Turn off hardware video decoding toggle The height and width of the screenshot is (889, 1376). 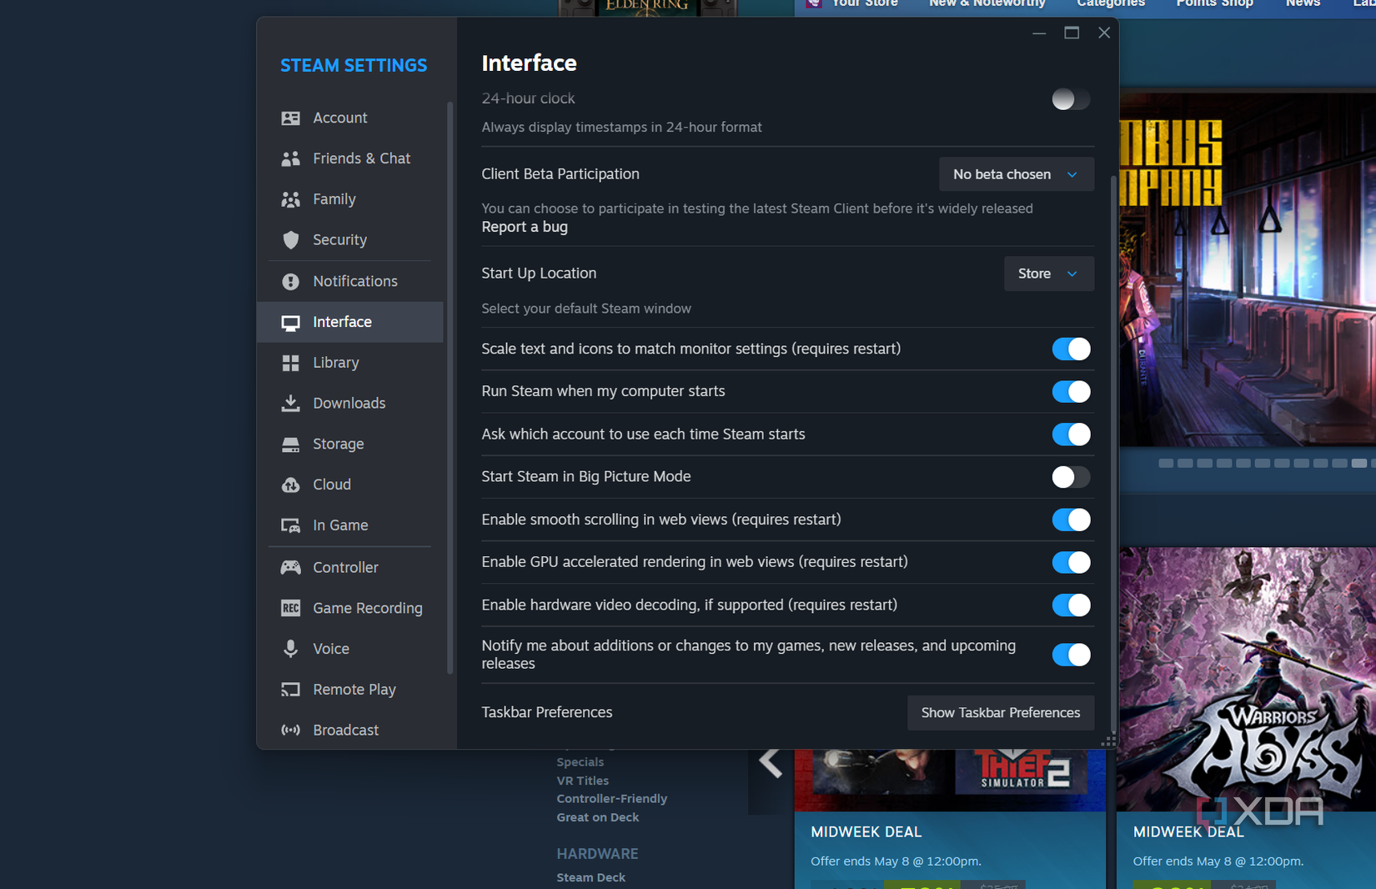(1071, 605)
